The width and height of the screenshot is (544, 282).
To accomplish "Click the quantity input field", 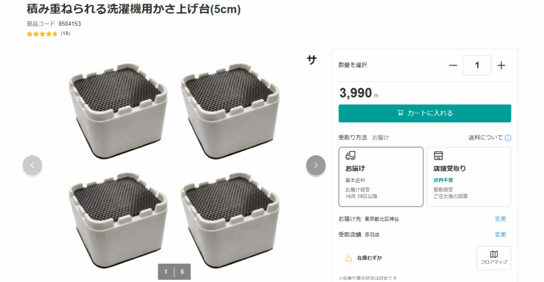I will [x=477, y=65].
